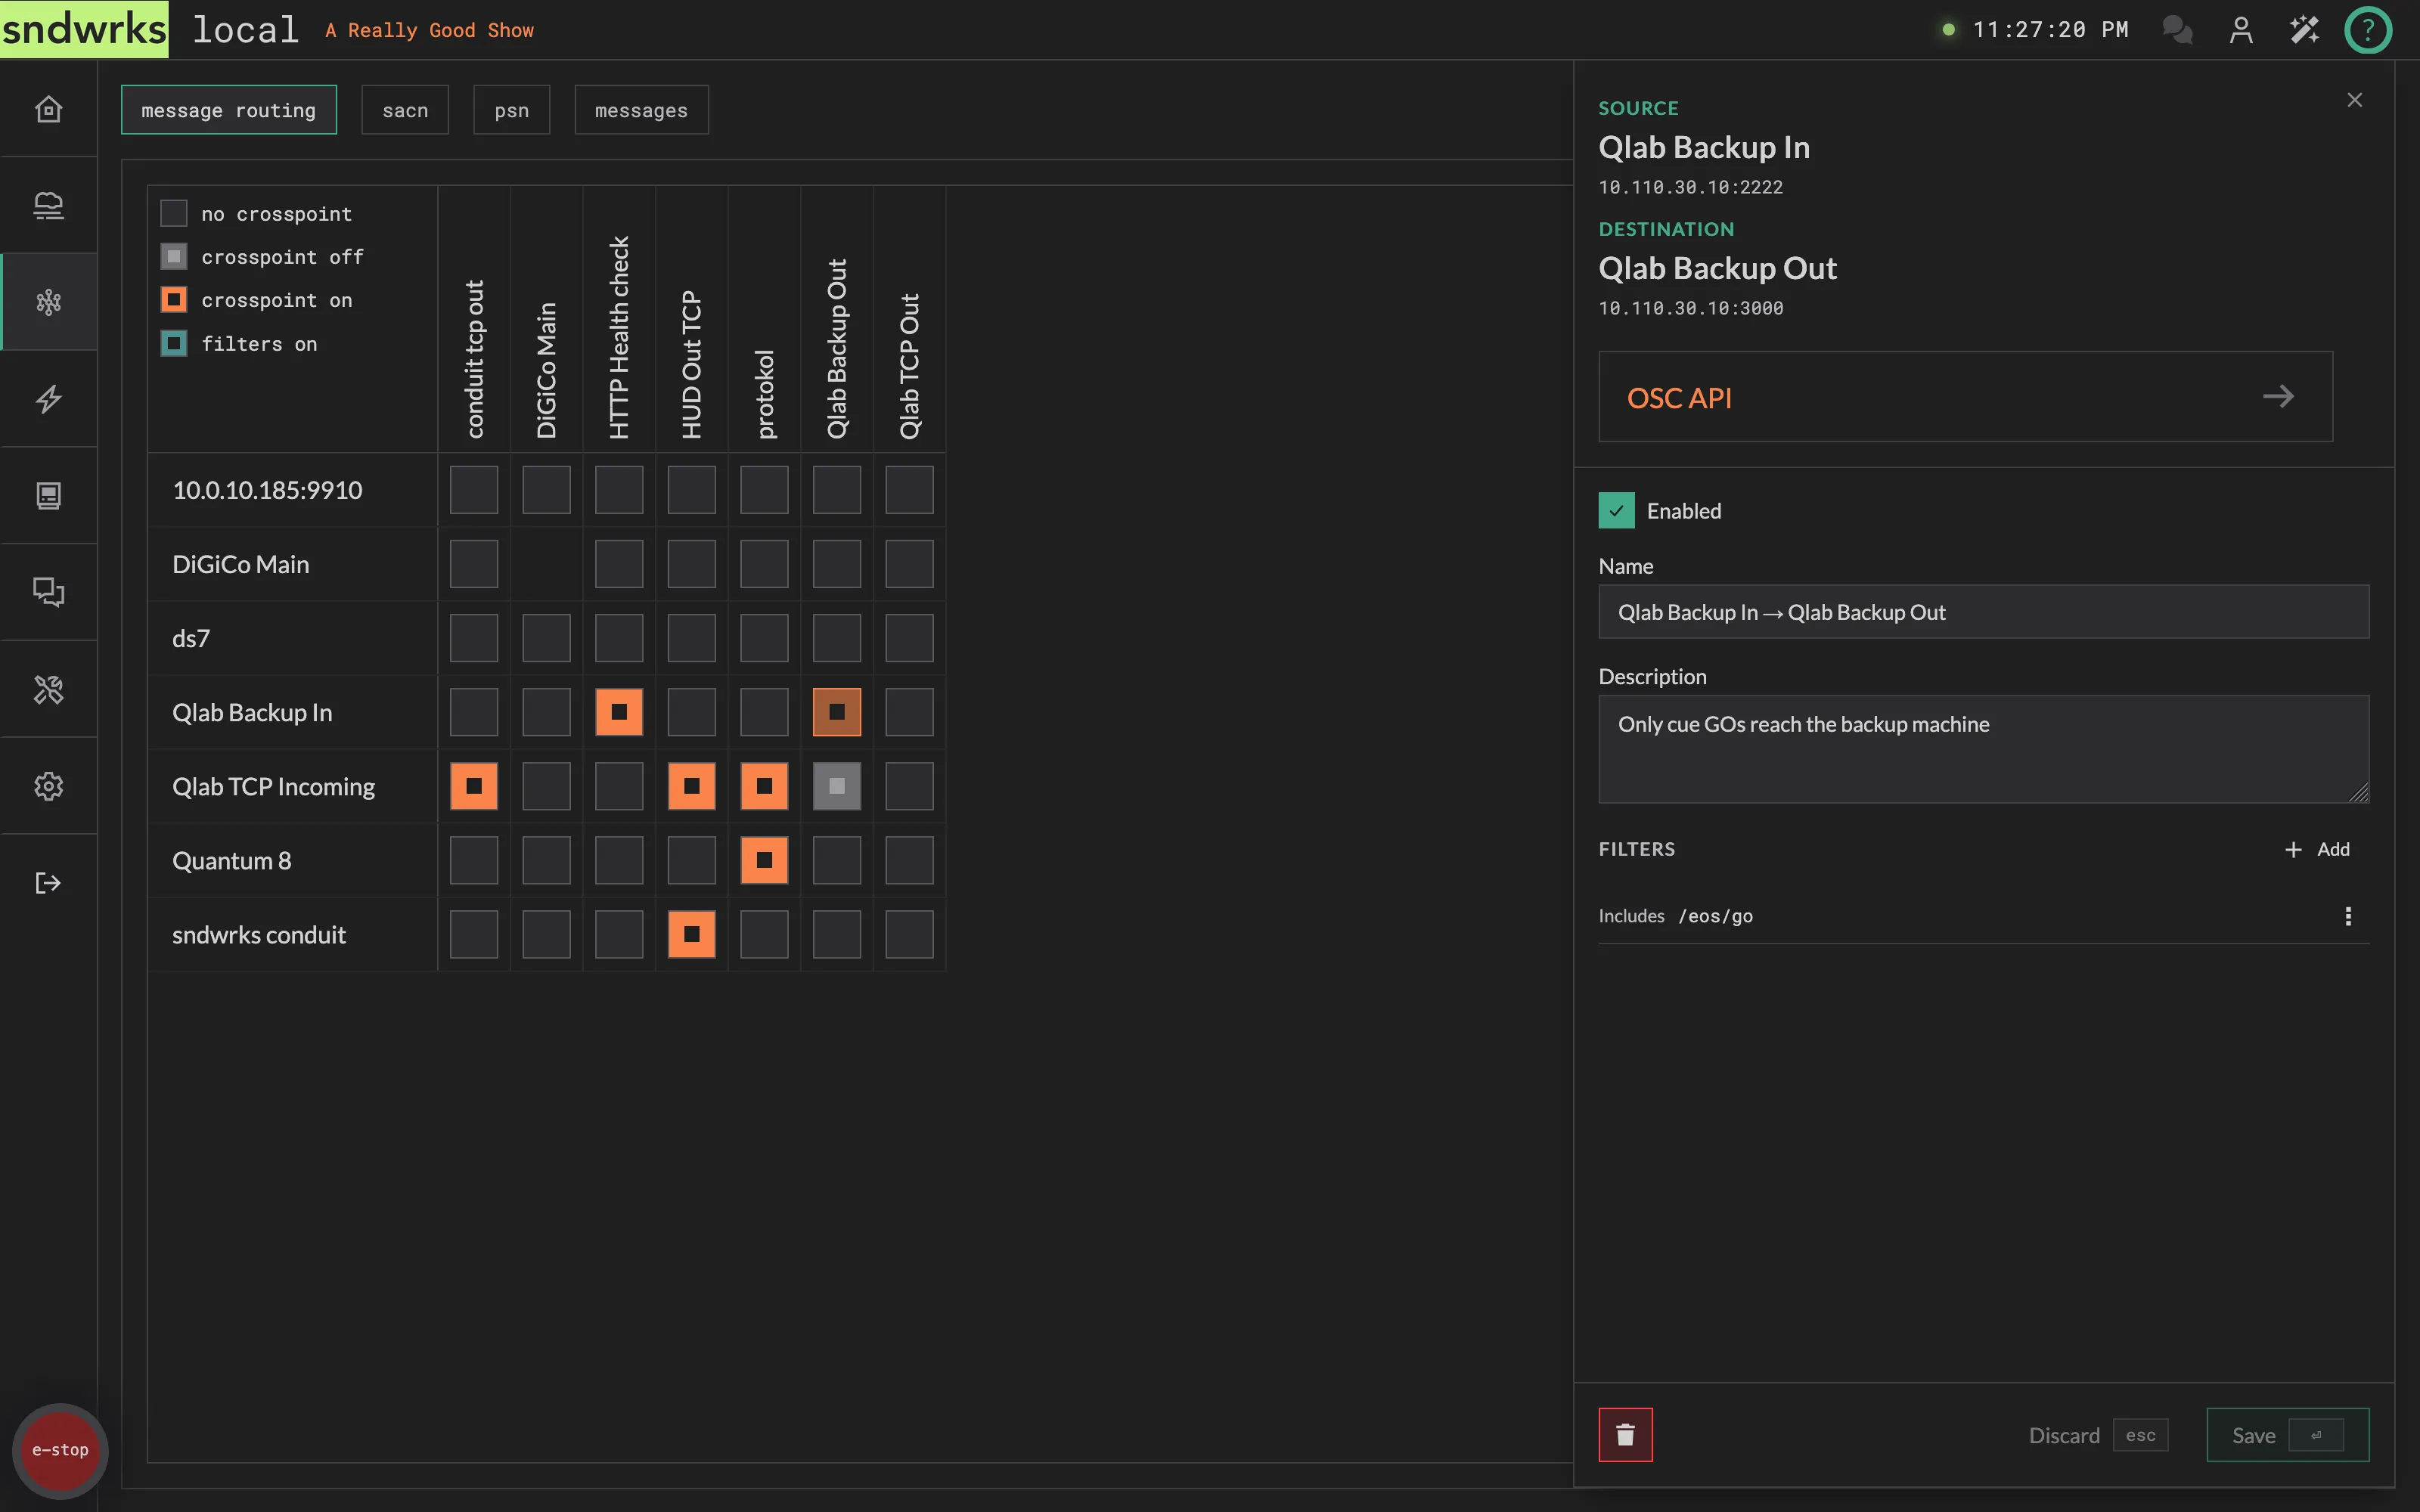Select the conduit tcp out column header

(x=474, y=359)
